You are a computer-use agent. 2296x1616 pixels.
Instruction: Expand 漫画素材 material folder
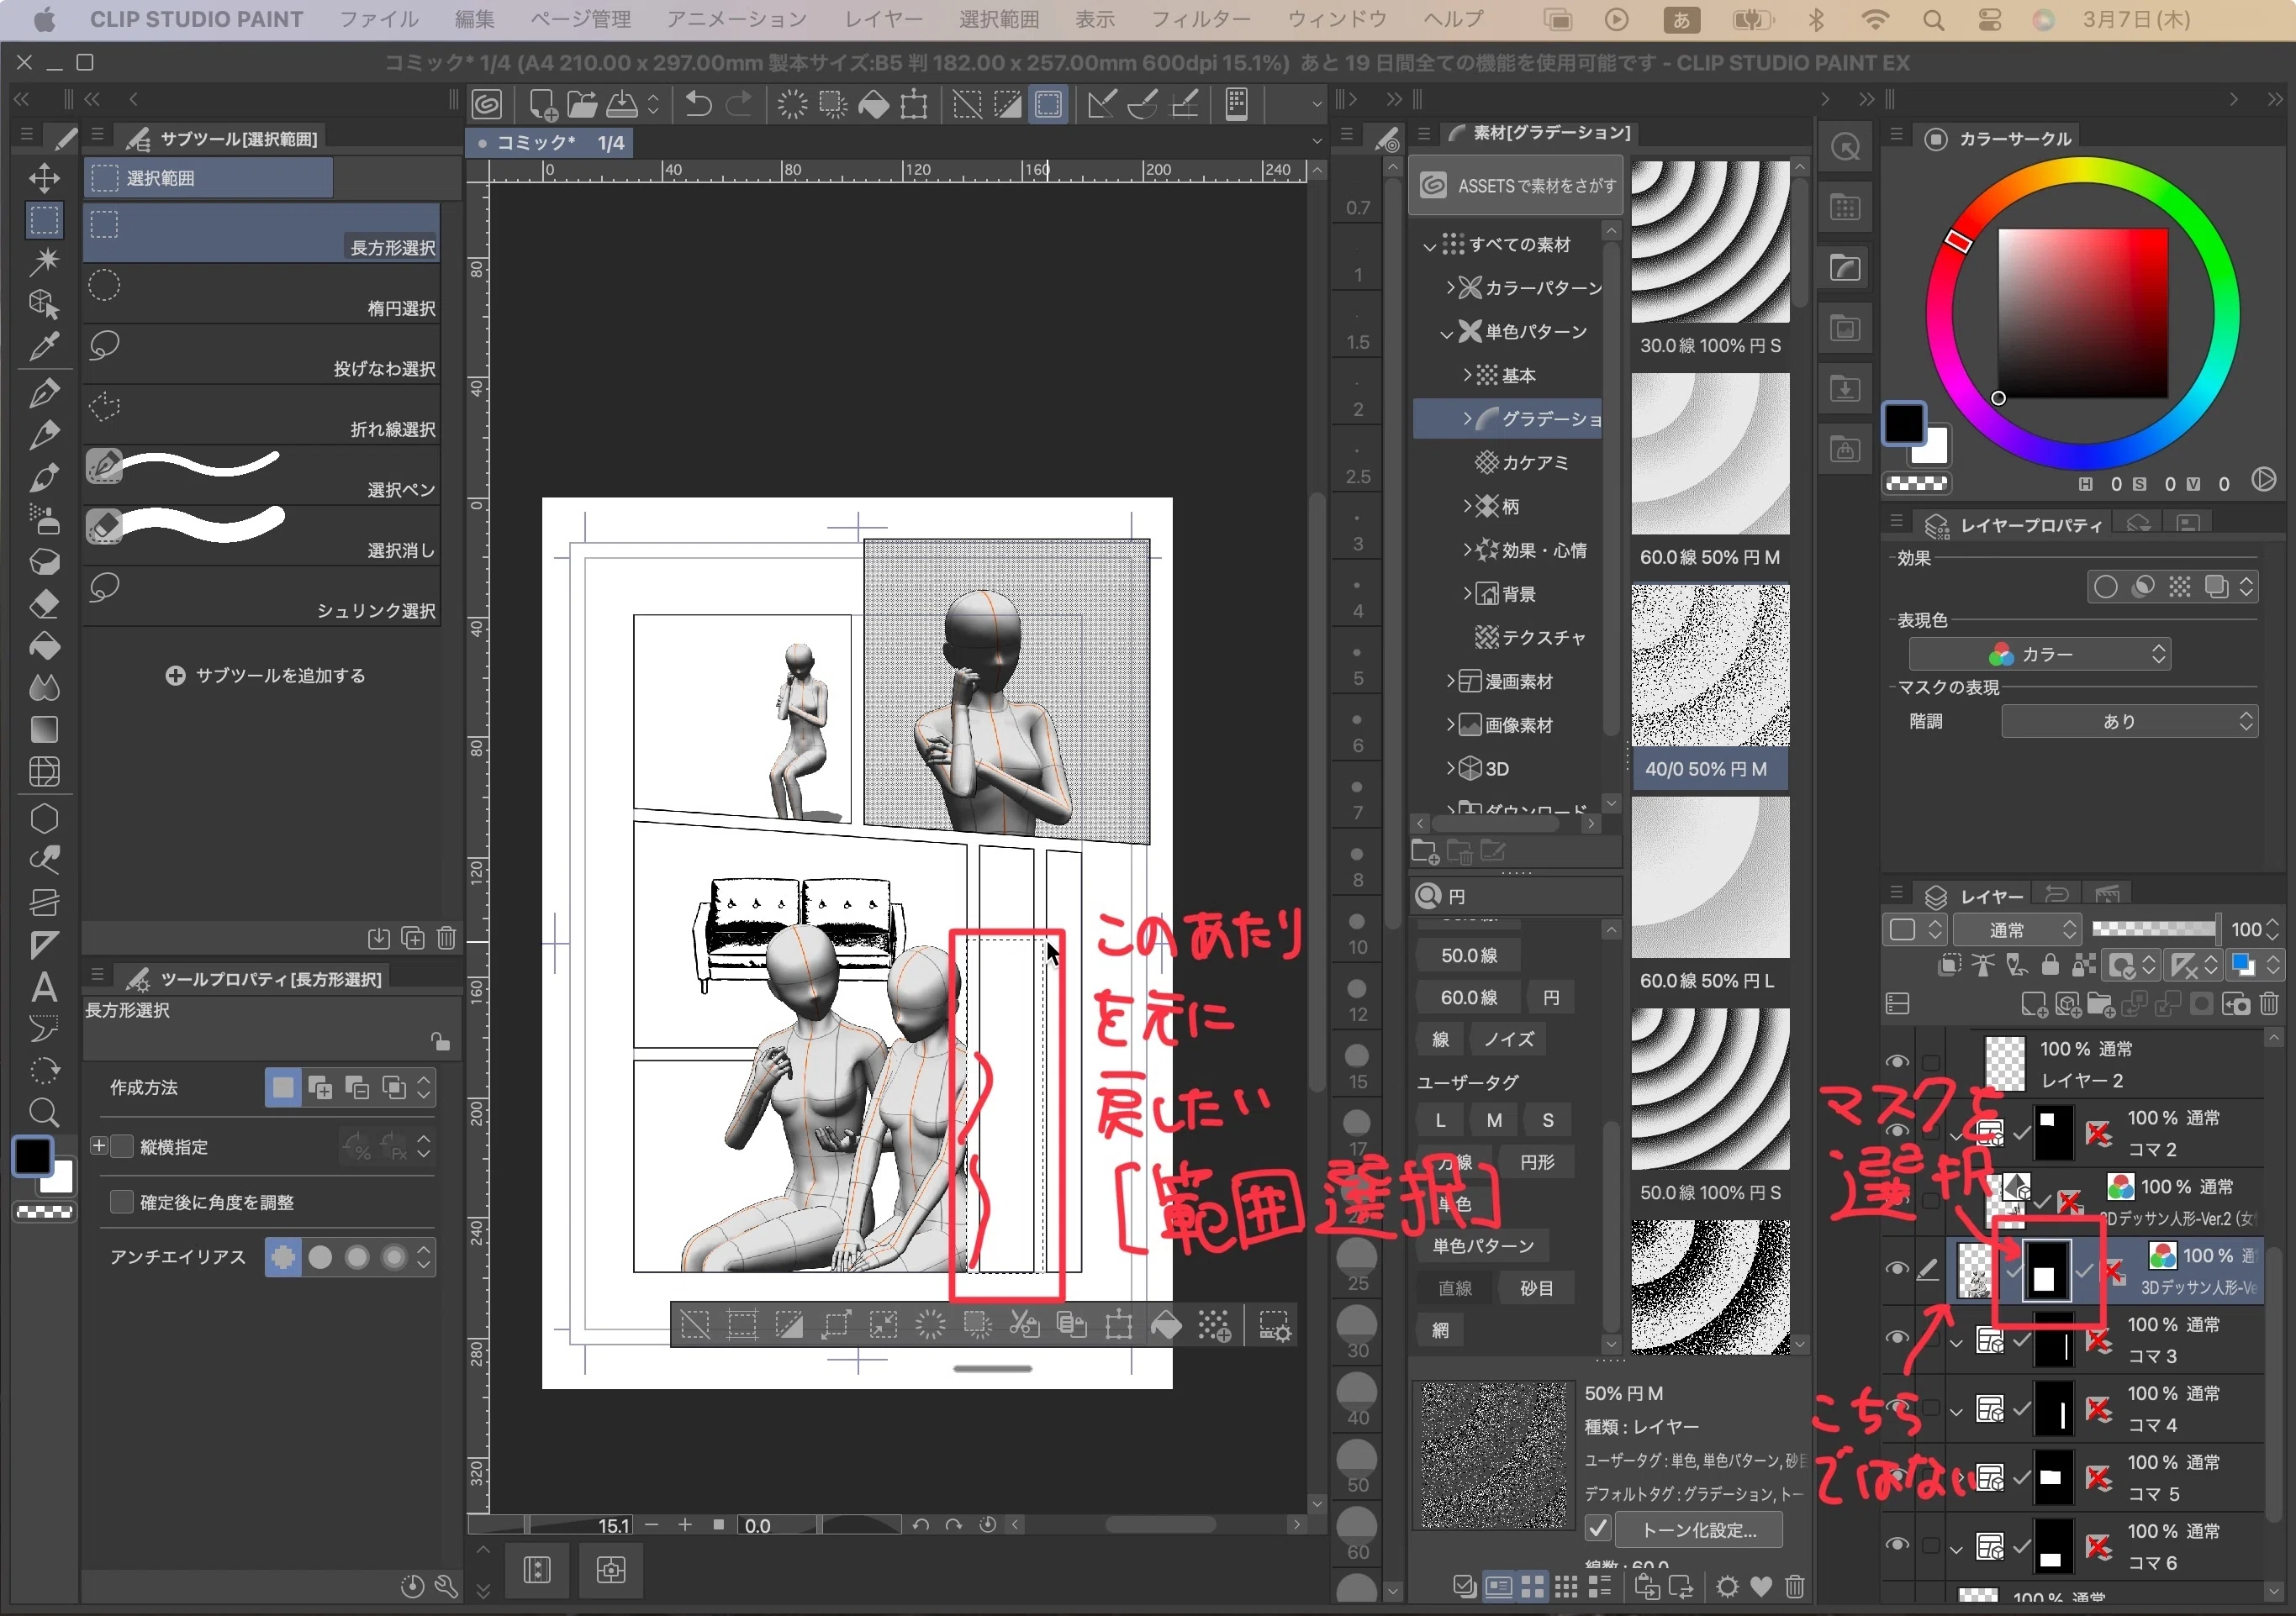tap(1450, 682)
